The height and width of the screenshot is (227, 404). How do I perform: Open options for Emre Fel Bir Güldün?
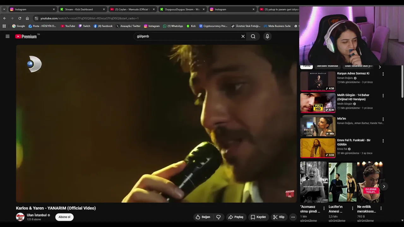click(x=383, y=141)
